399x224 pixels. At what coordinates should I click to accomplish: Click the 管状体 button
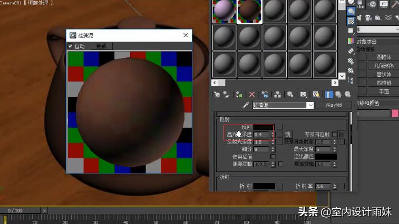click(x=383, y=75)
